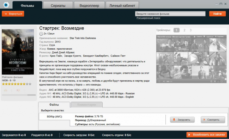Viewport: 229px width, 139px height.
Task: Click the Star Trek movie poster
Action: [x=18, y=52]
